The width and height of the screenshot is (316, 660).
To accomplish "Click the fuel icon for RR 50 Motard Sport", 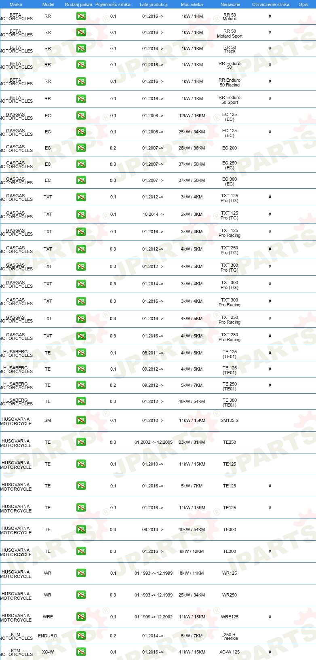I will coord(81,32).
